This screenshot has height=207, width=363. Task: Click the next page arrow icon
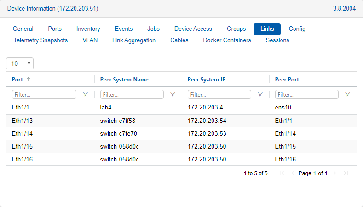tap(335, 173)
